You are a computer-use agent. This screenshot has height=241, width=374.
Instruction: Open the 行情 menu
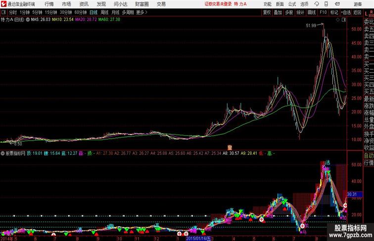(49, 4)
